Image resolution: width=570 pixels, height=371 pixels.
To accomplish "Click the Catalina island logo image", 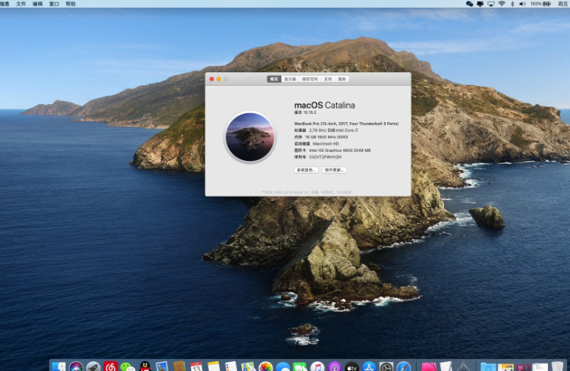I will tap(250, 137).
